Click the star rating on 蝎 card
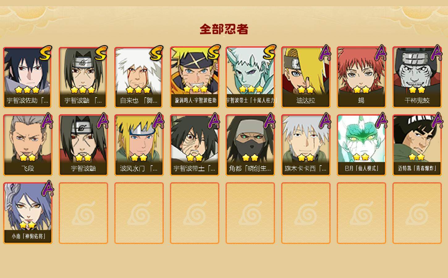The width and height of the screenshot is (448, 278). coord(361,90)
